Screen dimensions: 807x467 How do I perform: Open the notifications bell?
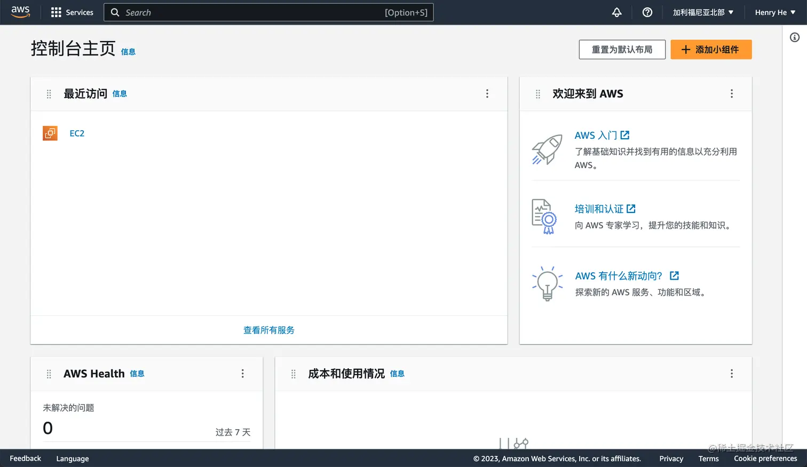616,12
